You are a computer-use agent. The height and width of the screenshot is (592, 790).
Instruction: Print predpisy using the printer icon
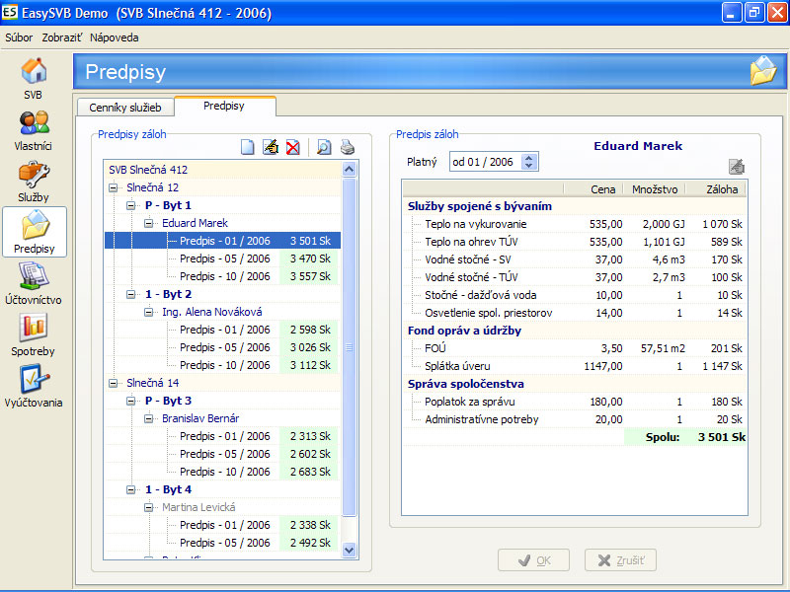pos(348,147)
